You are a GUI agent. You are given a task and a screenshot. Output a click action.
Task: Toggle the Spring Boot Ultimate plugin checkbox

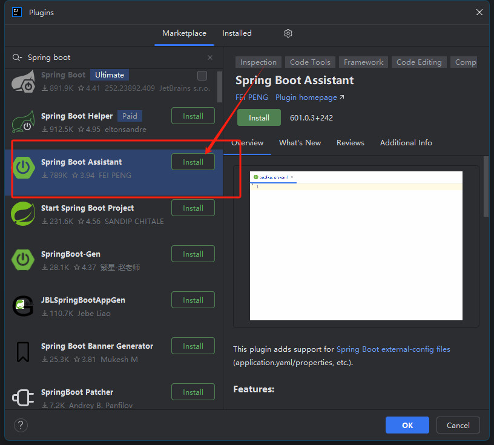coord(202,76)
